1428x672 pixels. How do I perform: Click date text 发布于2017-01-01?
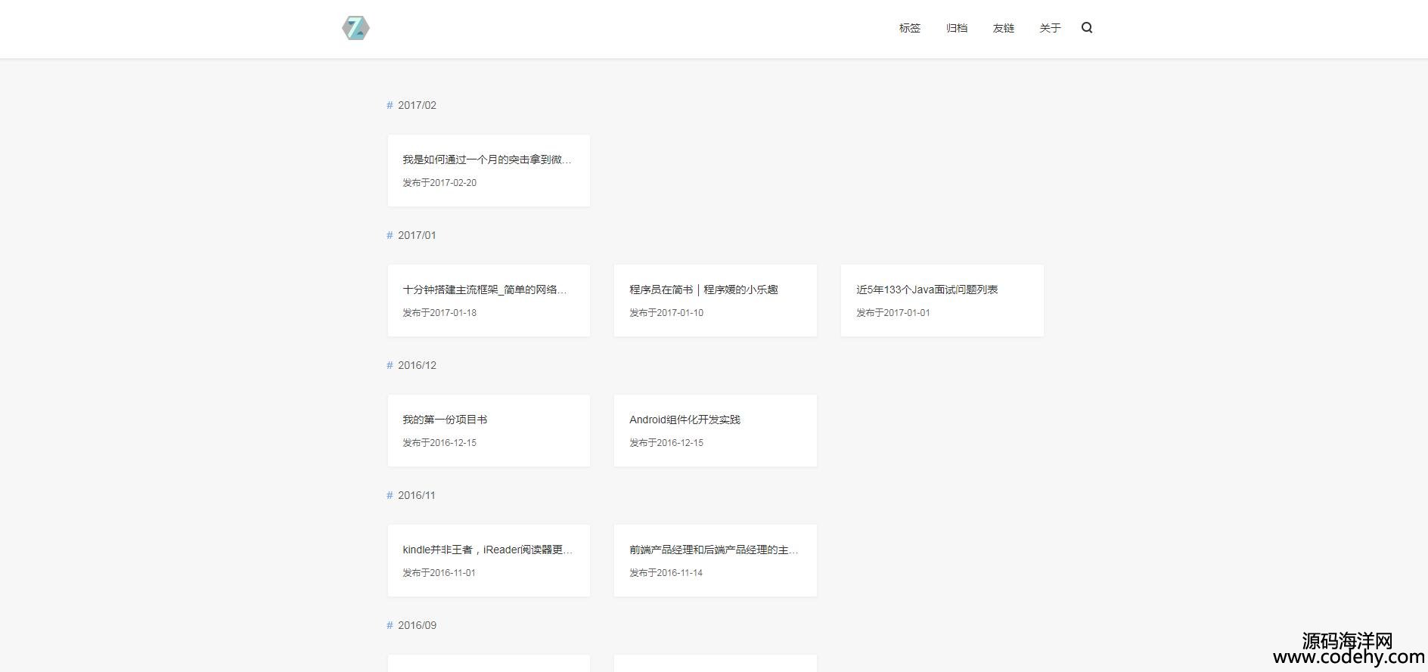[x=893, y=313]
